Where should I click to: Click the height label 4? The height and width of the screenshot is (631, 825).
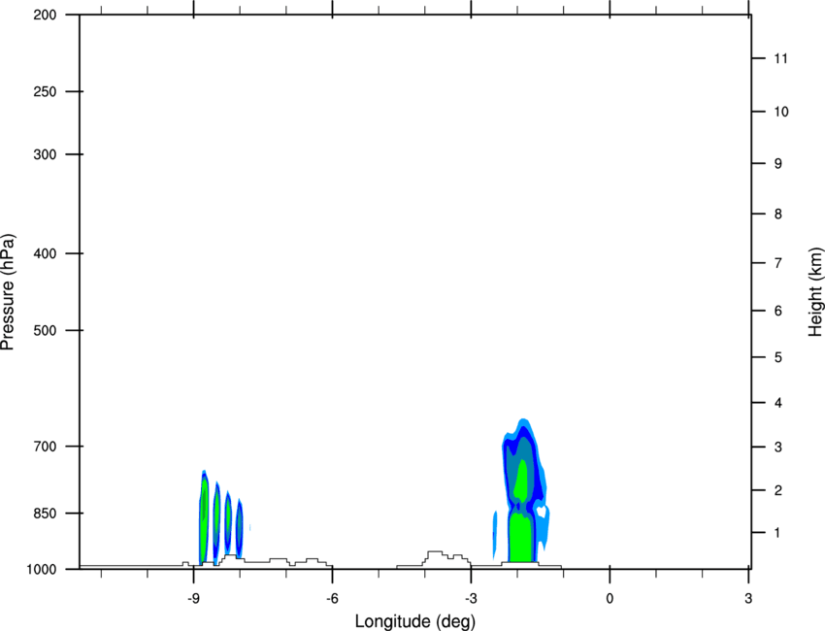point(778,403)
